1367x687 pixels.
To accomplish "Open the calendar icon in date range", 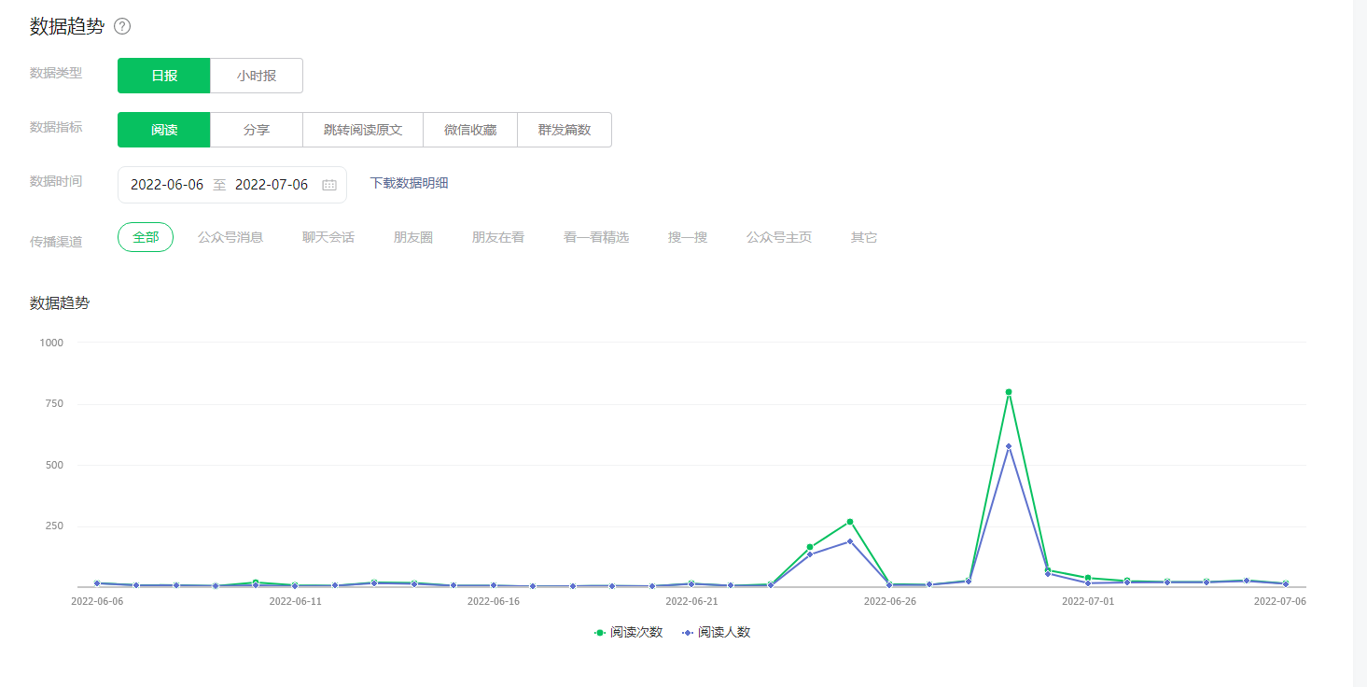I will click(x=329, y=185).
